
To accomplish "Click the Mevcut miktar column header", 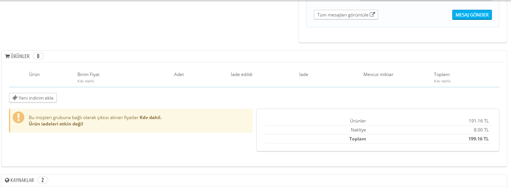I will pyautogui.click(x=378, y=75).
